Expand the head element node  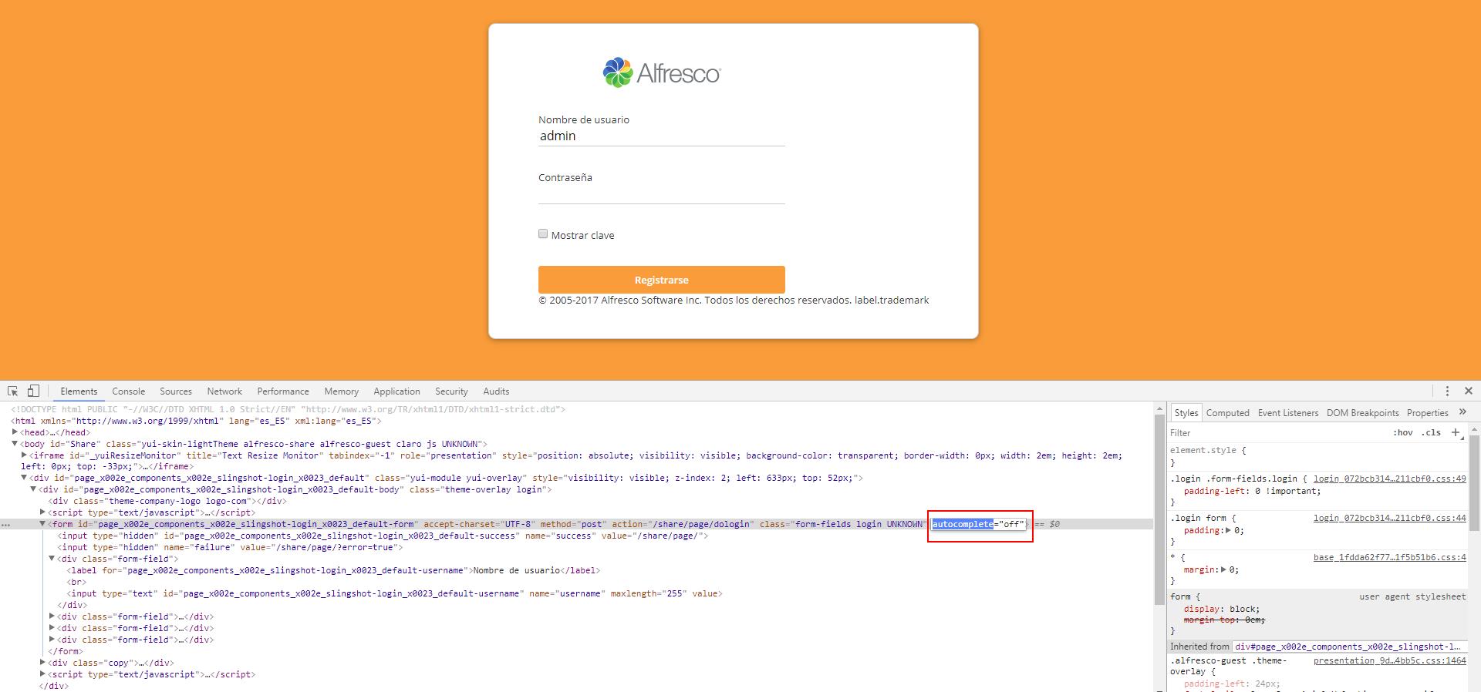pos(15,432)
